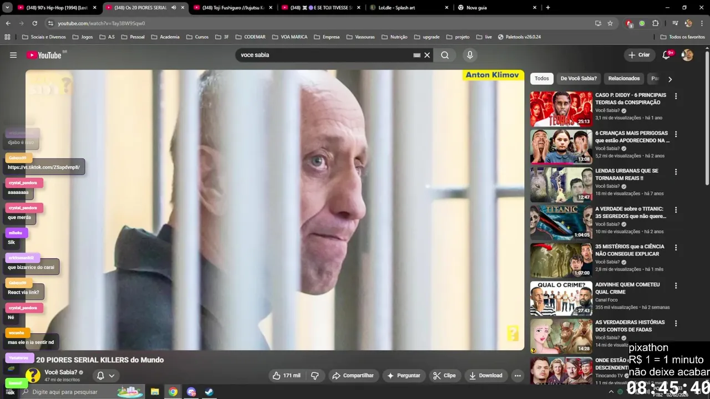The image size is (710, 399).
Task: Click the Compartilhar button
Action: point(353,375)
